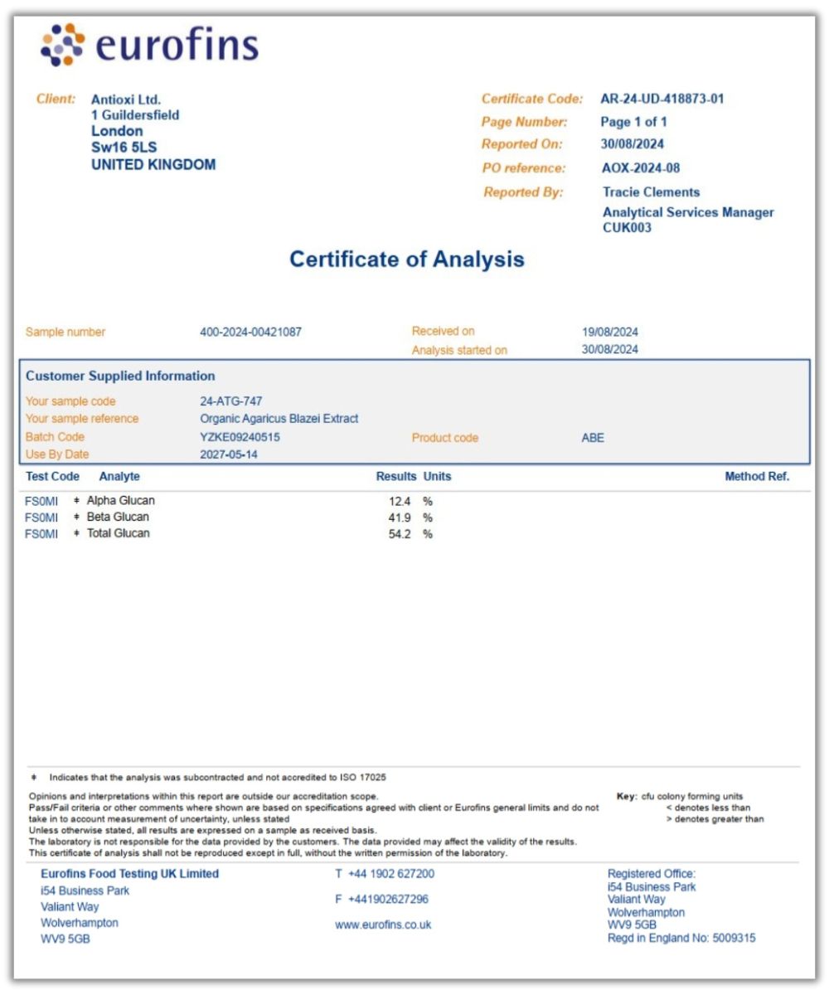Click certificate code 'AR-24-UD-418873-01'

click(662, 99)
